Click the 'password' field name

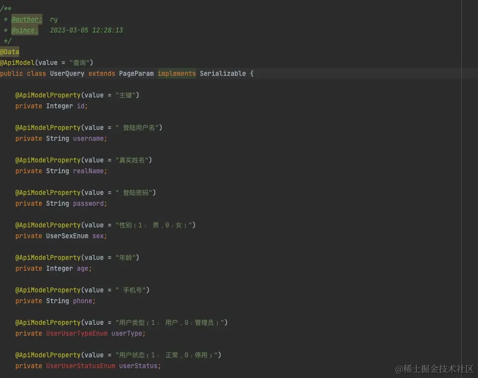[88, 203]
